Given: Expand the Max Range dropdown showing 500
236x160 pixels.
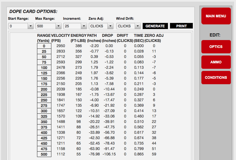Looking at the screenshot, I should [x=48, y=26].
